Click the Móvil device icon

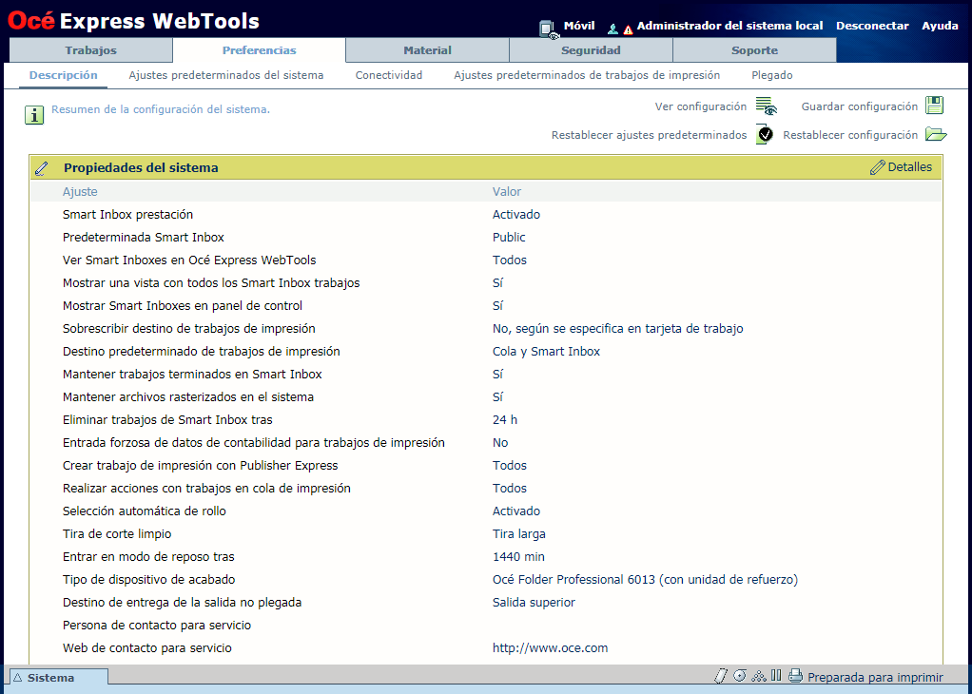549,29
